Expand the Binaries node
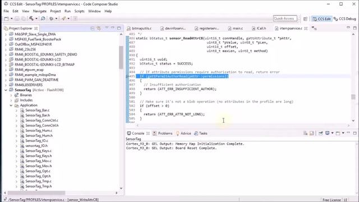Image resolution: width=359 pixels, height=202 pixels. click(x=11, y=95)
